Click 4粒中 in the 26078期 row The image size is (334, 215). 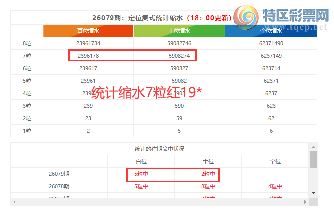[x=275, y=186]
